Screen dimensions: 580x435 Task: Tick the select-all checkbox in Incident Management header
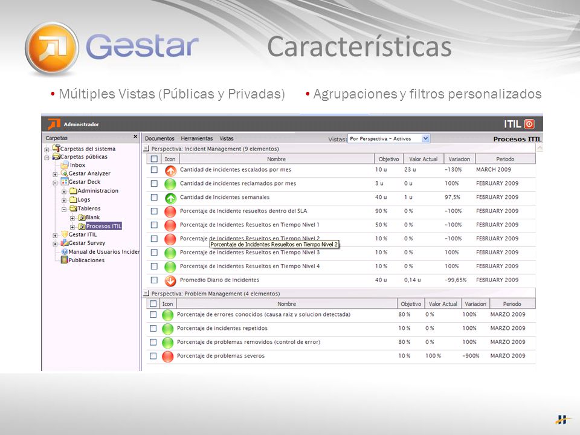pos(154,159)
